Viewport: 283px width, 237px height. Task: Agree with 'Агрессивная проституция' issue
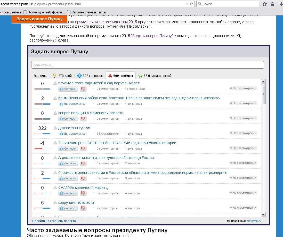(x=68, y=164)
